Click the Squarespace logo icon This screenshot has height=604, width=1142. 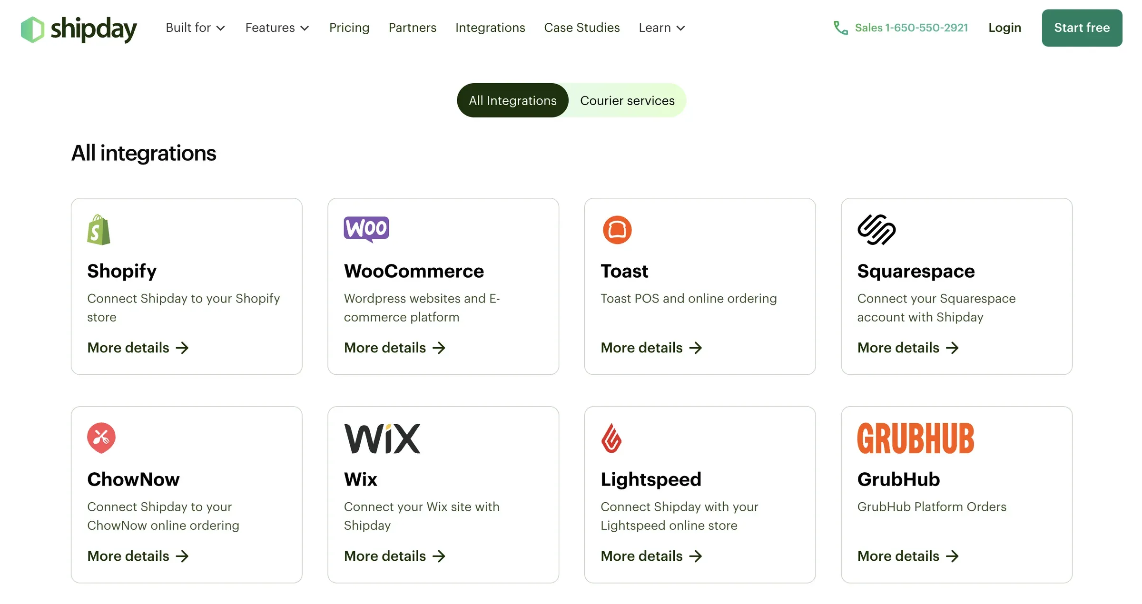[876, 230]
